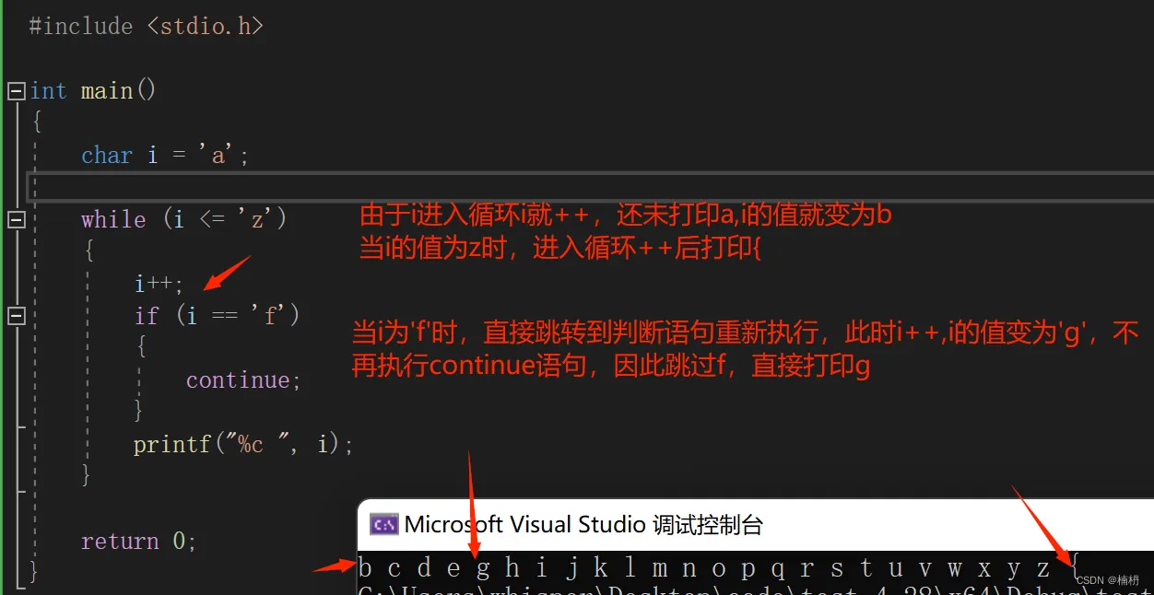The width and height of the screenshot is (1154, 595).
Task: Collapse the while loop fold box
Action: coord(16,219)
